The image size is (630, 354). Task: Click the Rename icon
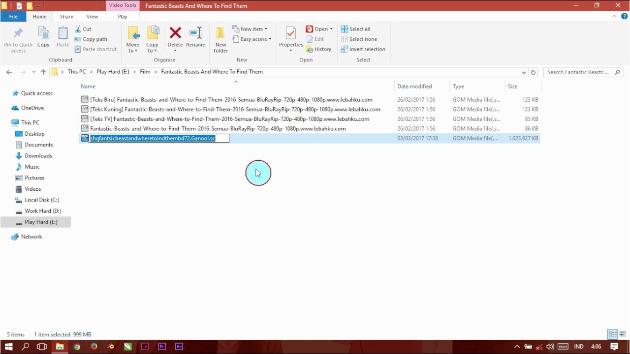(195, 33)
